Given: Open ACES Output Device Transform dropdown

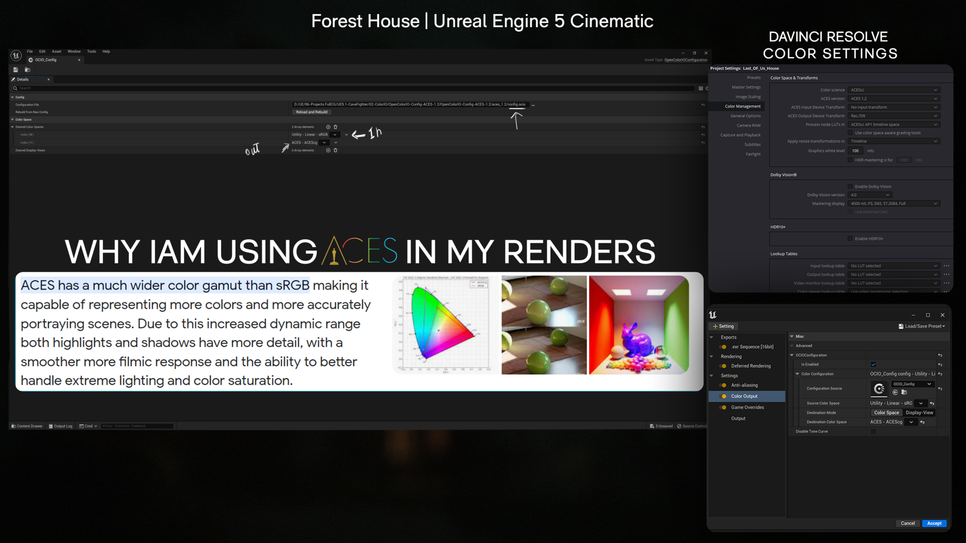Looking at the screenshot, I should click(894, 116).
